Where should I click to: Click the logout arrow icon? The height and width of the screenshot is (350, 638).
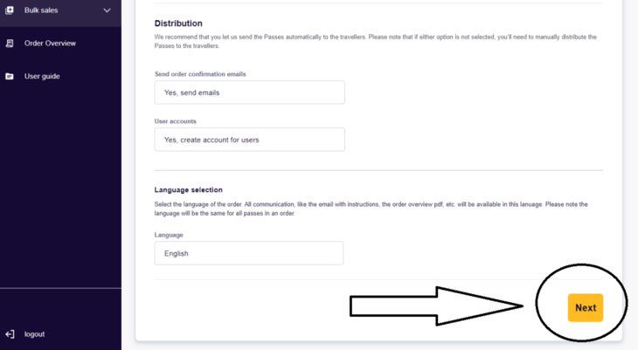click(10, 334)
